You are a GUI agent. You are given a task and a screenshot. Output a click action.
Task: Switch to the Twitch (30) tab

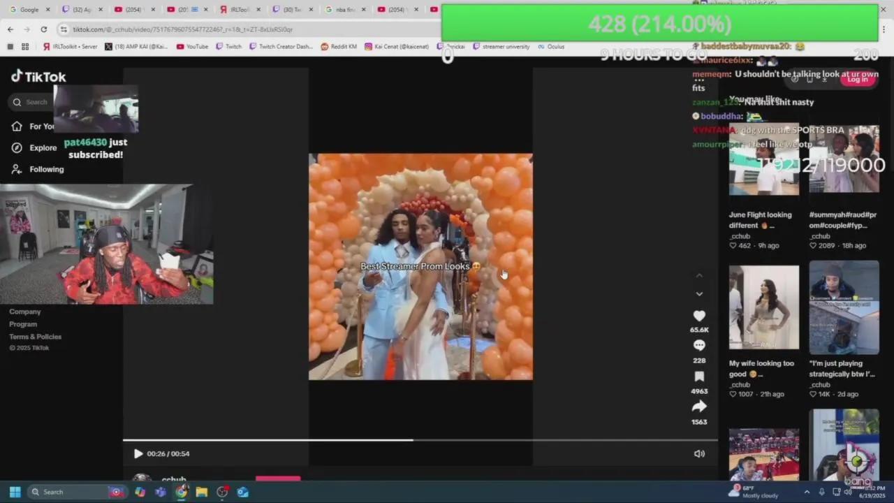click(292, 10)
